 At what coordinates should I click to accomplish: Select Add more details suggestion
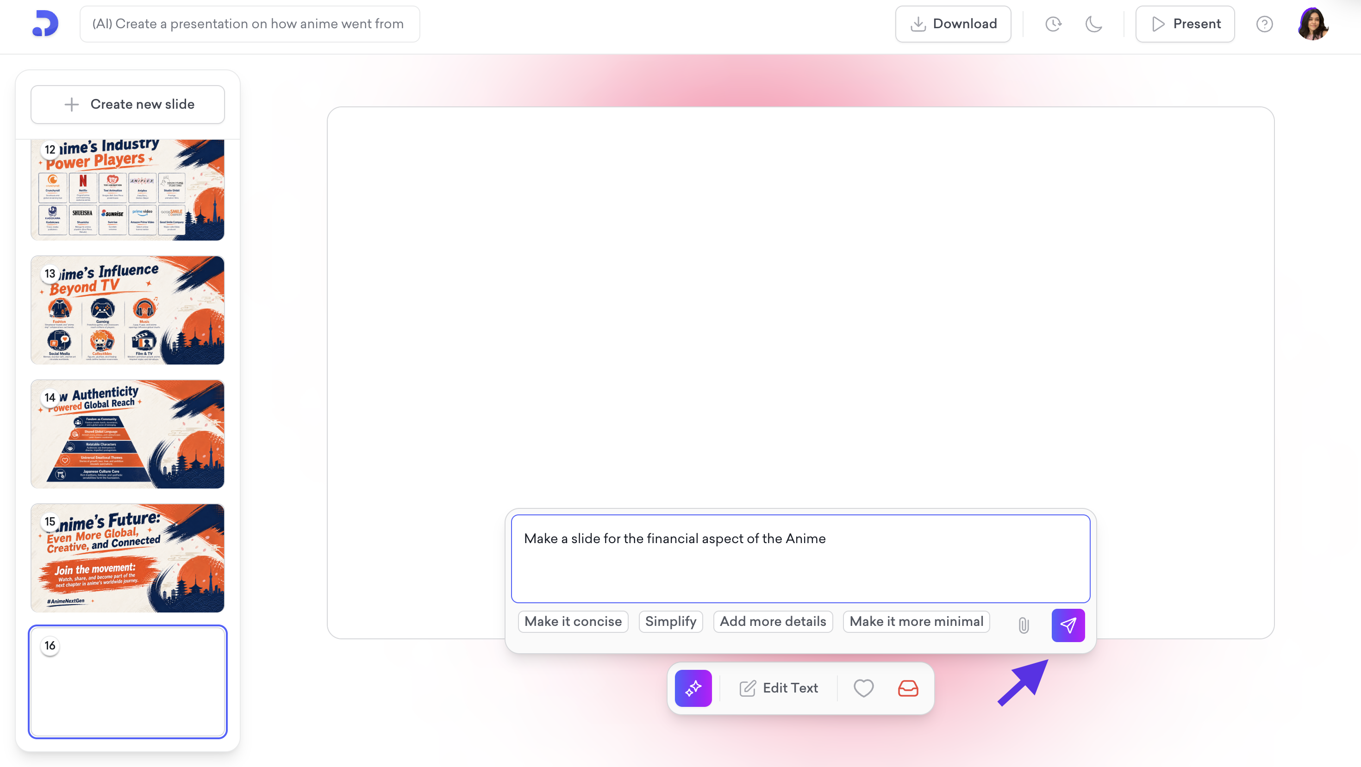tap(773, 621)
